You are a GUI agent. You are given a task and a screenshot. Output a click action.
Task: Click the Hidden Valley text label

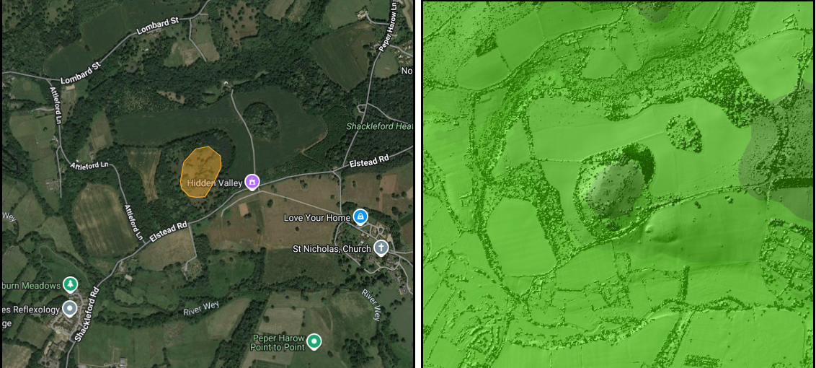(214, 183)
